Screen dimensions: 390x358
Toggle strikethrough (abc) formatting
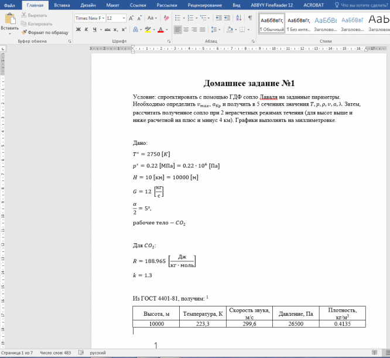pyautogui.click(x=107, y=30)
